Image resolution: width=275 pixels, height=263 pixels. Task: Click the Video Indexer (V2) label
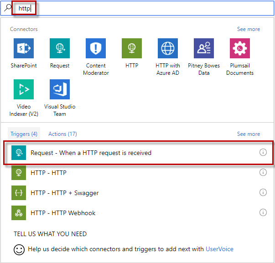[24, 110]
